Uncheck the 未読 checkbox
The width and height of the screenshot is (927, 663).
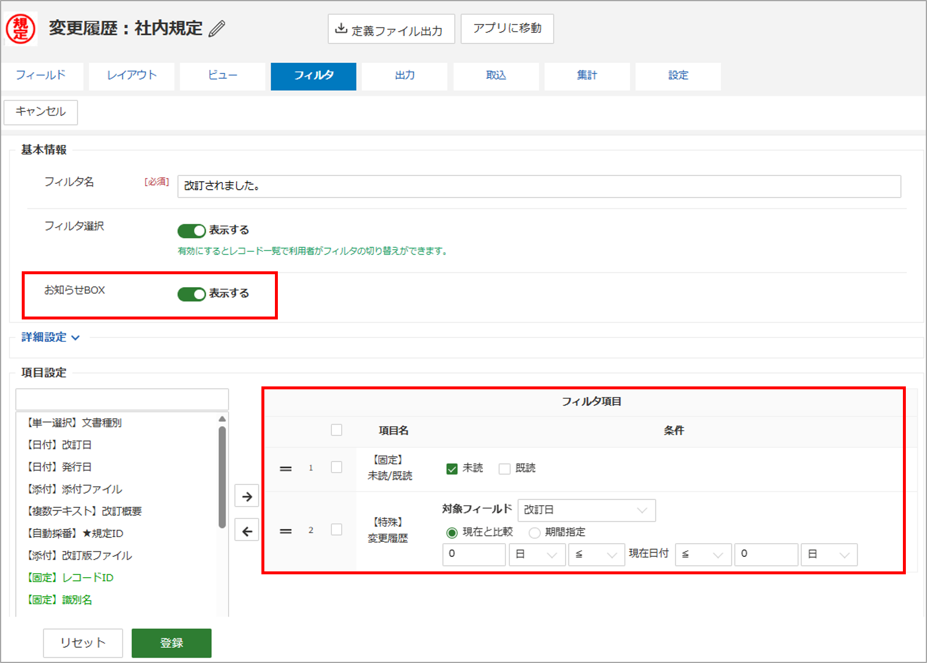[452, 469]
